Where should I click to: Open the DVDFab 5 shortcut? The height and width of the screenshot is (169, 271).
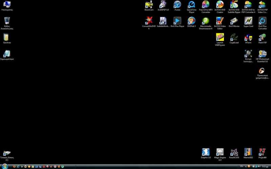191,21
